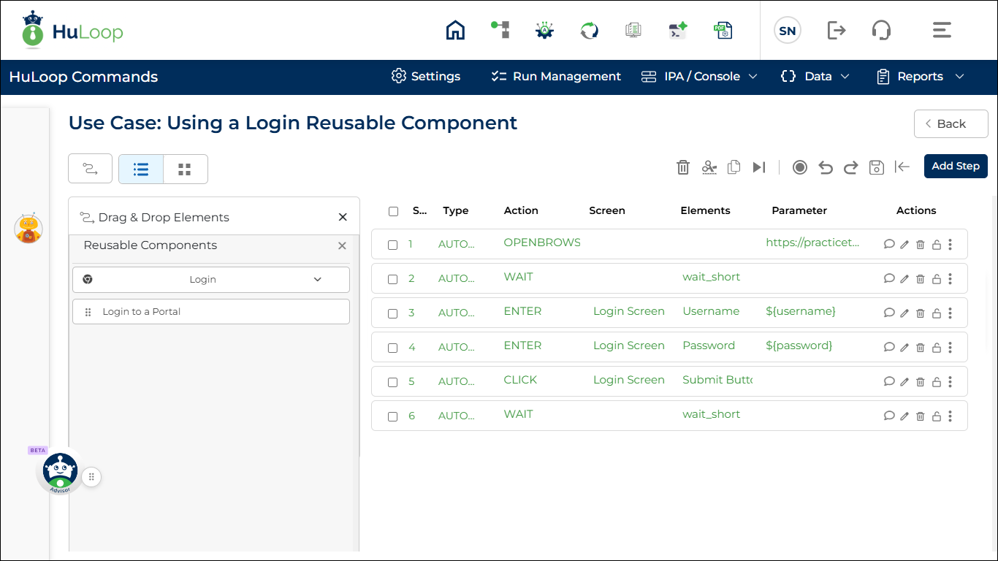Edit step 3 Username with pencil icon

coord(904,313)
